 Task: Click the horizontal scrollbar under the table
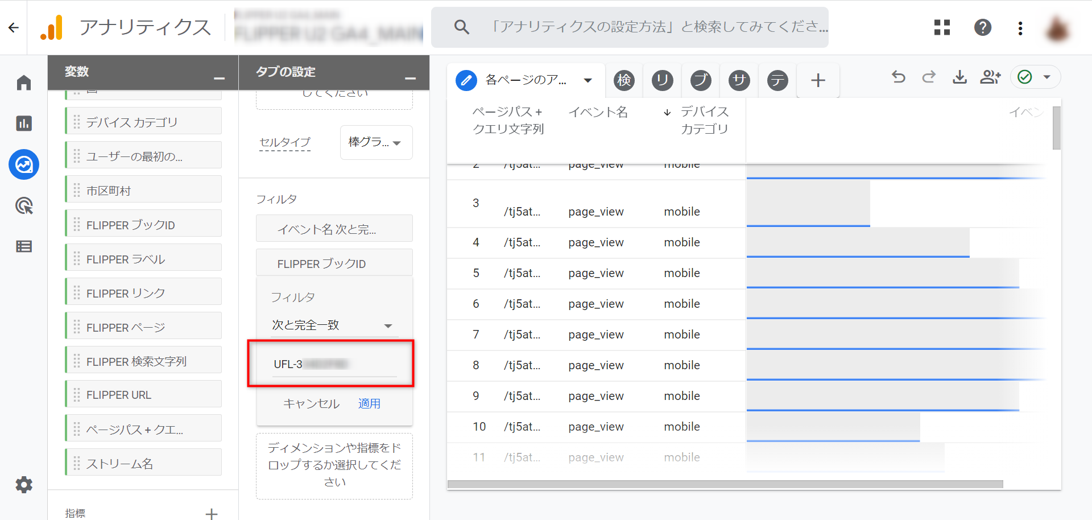pos(725,484)
